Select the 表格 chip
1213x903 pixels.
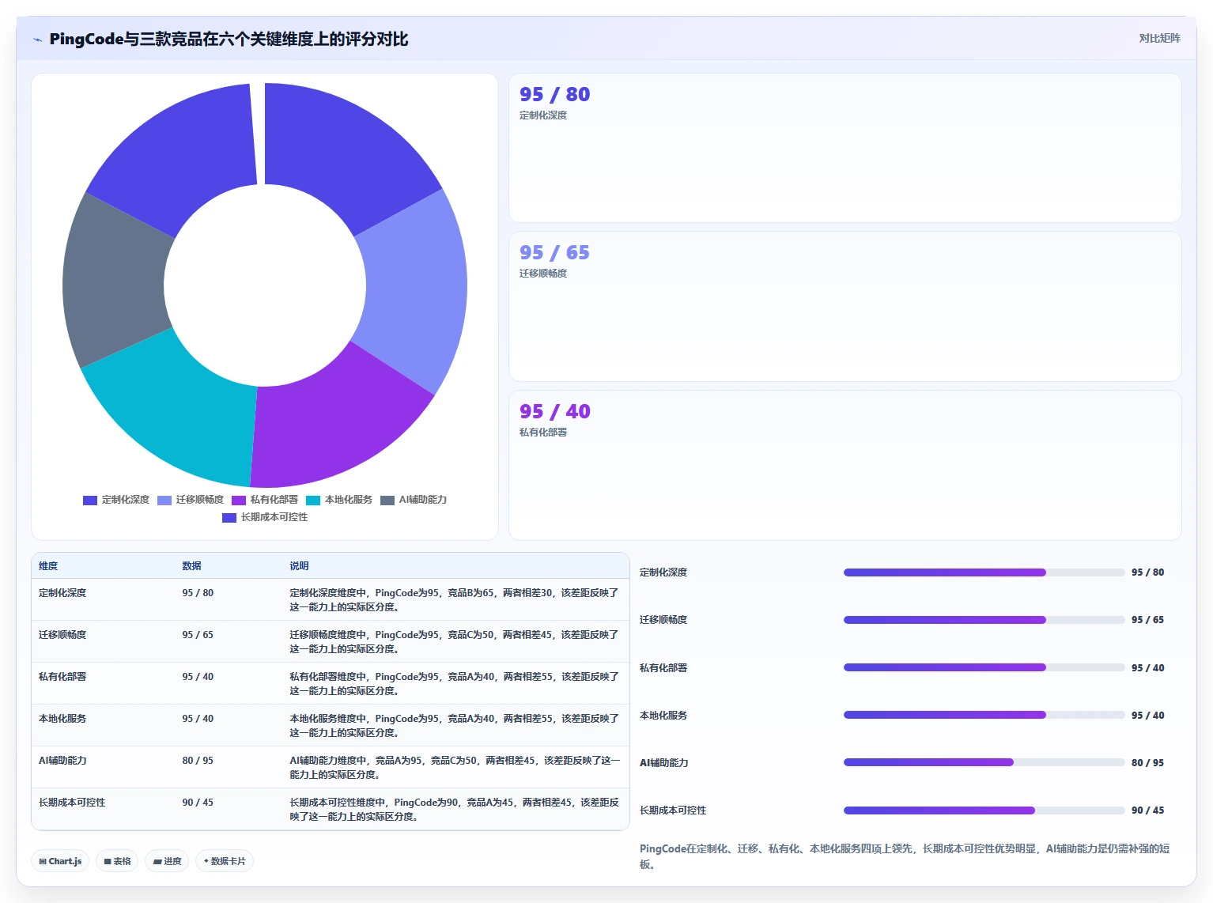point(117,861)
